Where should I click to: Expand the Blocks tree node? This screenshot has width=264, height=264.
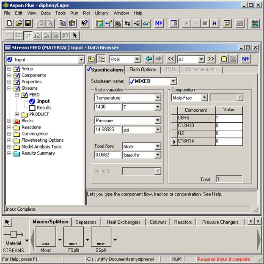9,121
